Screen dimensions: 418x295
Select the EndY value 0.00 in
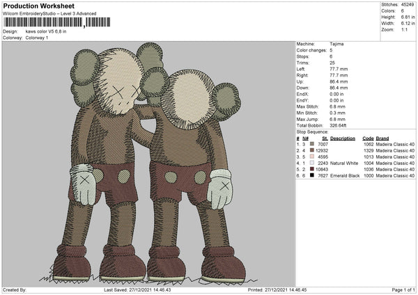336,101
